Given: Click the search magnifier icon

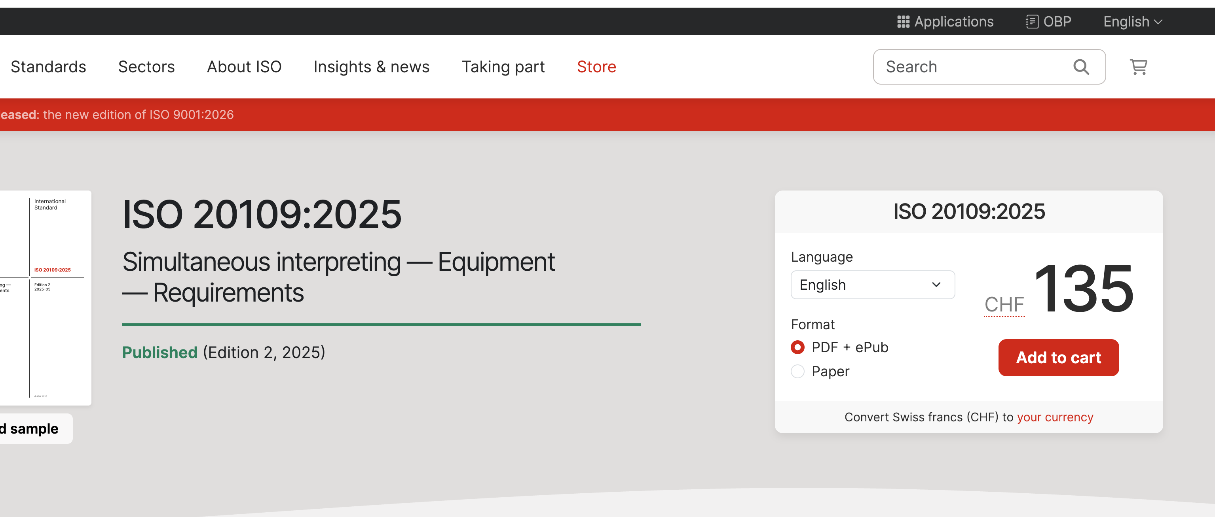Looking at the screenshot, I should pyautogui.click(x=1081, y=67).
